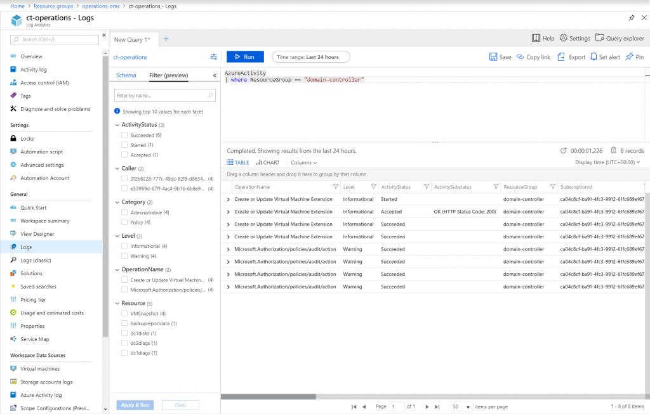The height and width of the screenshot is (414, 650).
Task: Select the New Query 1 tab
Action: tap(131, 39)
